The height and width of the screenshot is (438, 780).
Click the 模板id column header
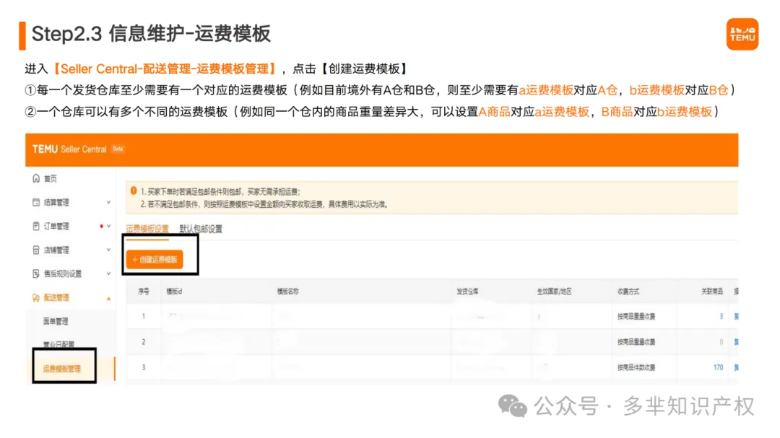click(174, 292)
